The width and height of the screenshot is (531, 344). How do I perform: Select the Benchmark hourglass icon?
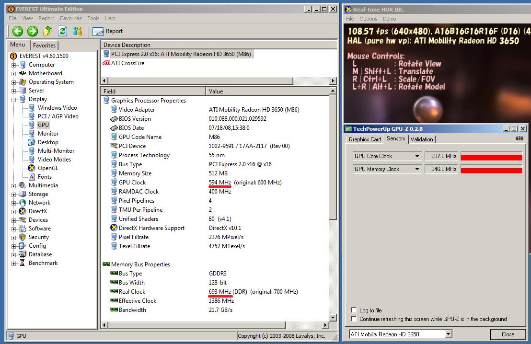pyautogui.click(x=23, y=263)
